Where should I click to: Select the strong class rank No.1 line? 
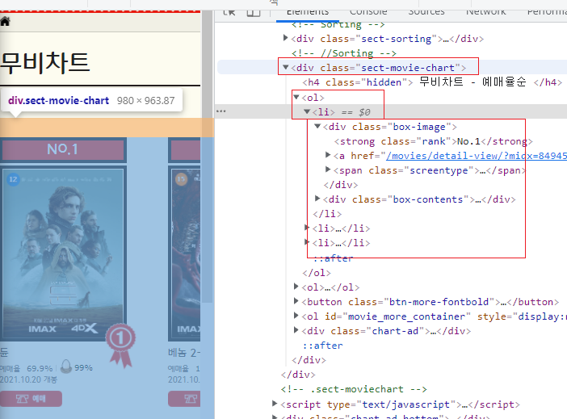coord(433,141)
